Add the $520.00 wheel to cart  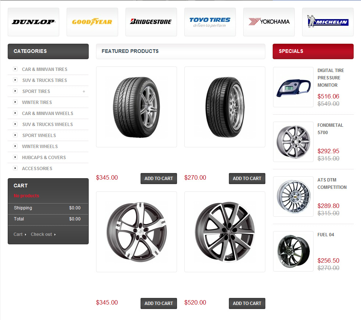coord(247,303)
